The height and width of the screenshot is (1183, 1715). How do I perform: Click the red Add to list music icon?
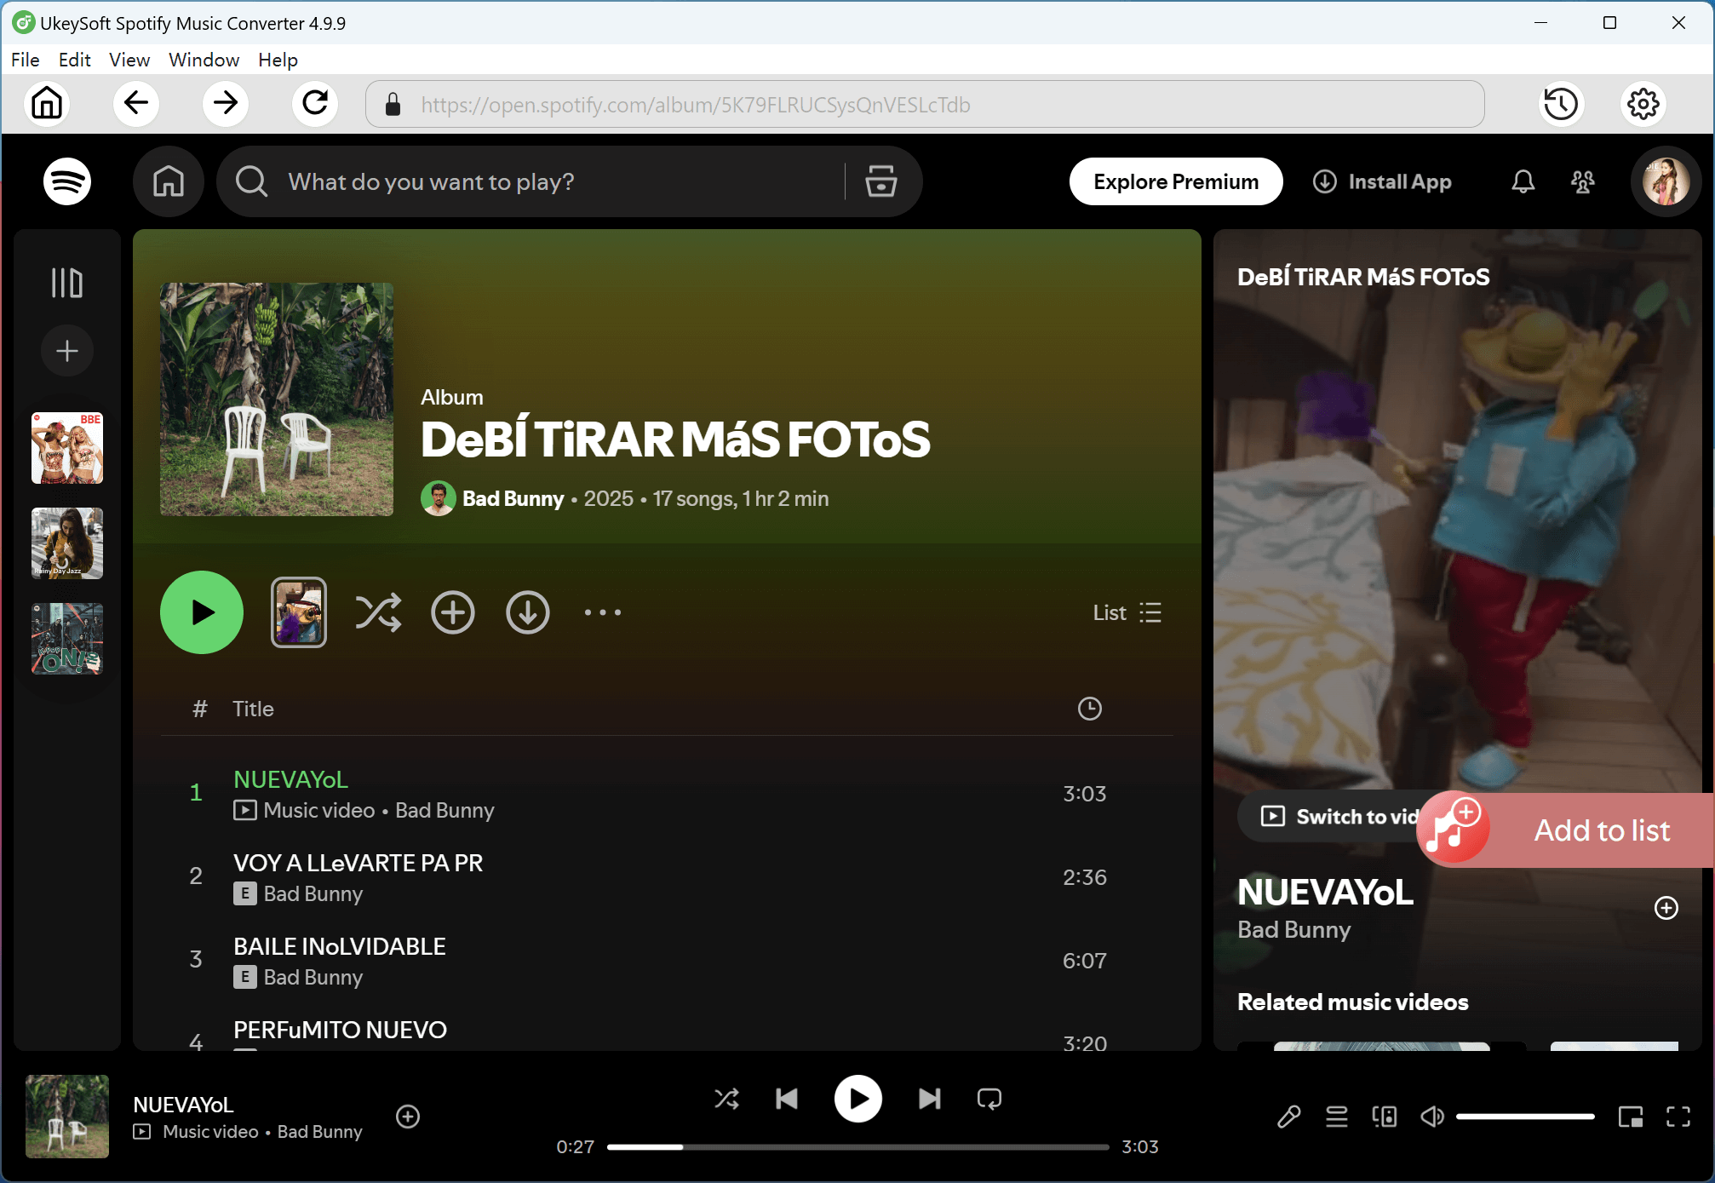1454,829
